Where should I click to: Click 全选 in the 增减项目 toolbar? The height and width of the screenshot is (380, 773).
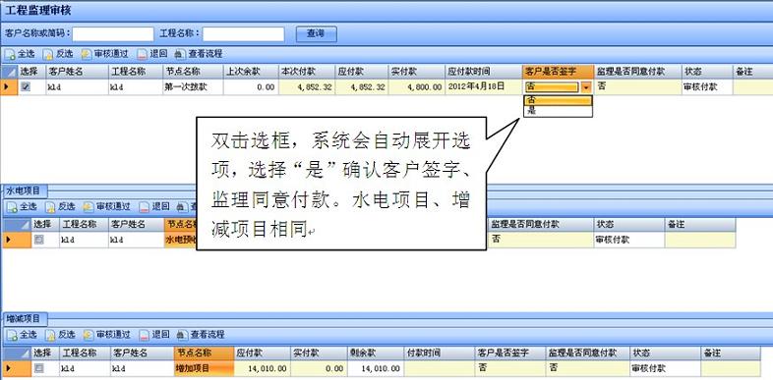(23, 335)
